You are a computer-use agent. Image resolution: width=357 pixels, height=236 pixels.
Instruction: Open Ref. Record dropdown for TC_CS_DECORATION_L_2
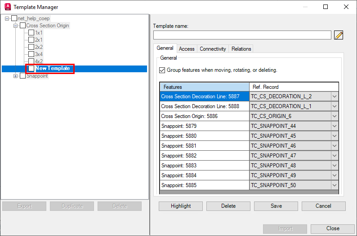pyautogui.click(x=334, y=96)
